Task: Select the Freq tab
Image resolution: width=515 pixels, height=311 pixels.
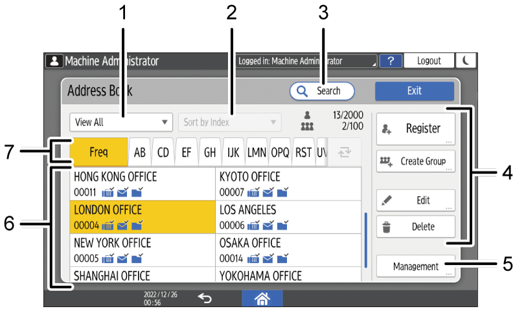Action: [99, 153]
